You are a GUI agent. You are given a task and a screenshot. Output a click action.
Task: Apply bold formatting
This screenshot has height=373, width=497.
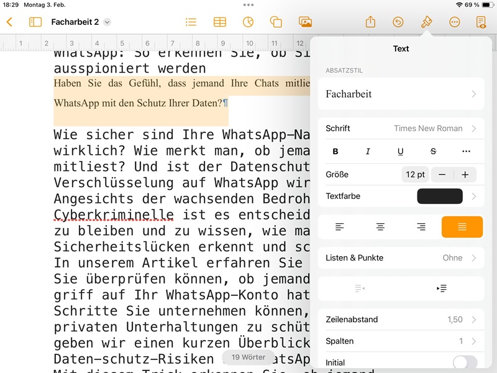[335, 151]
